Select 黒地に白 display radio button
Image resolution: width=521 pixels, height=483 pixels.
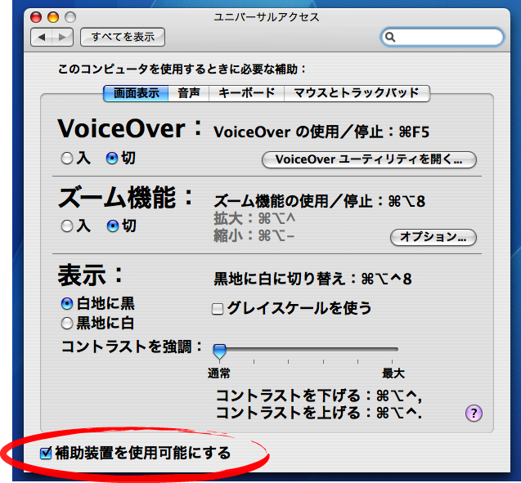67,322
